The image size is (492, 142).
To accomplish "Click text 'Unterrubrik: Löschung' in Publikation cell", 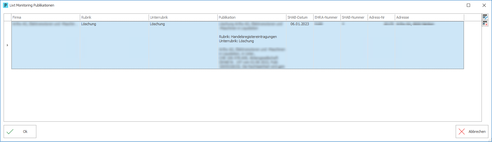I will [236, 41].
